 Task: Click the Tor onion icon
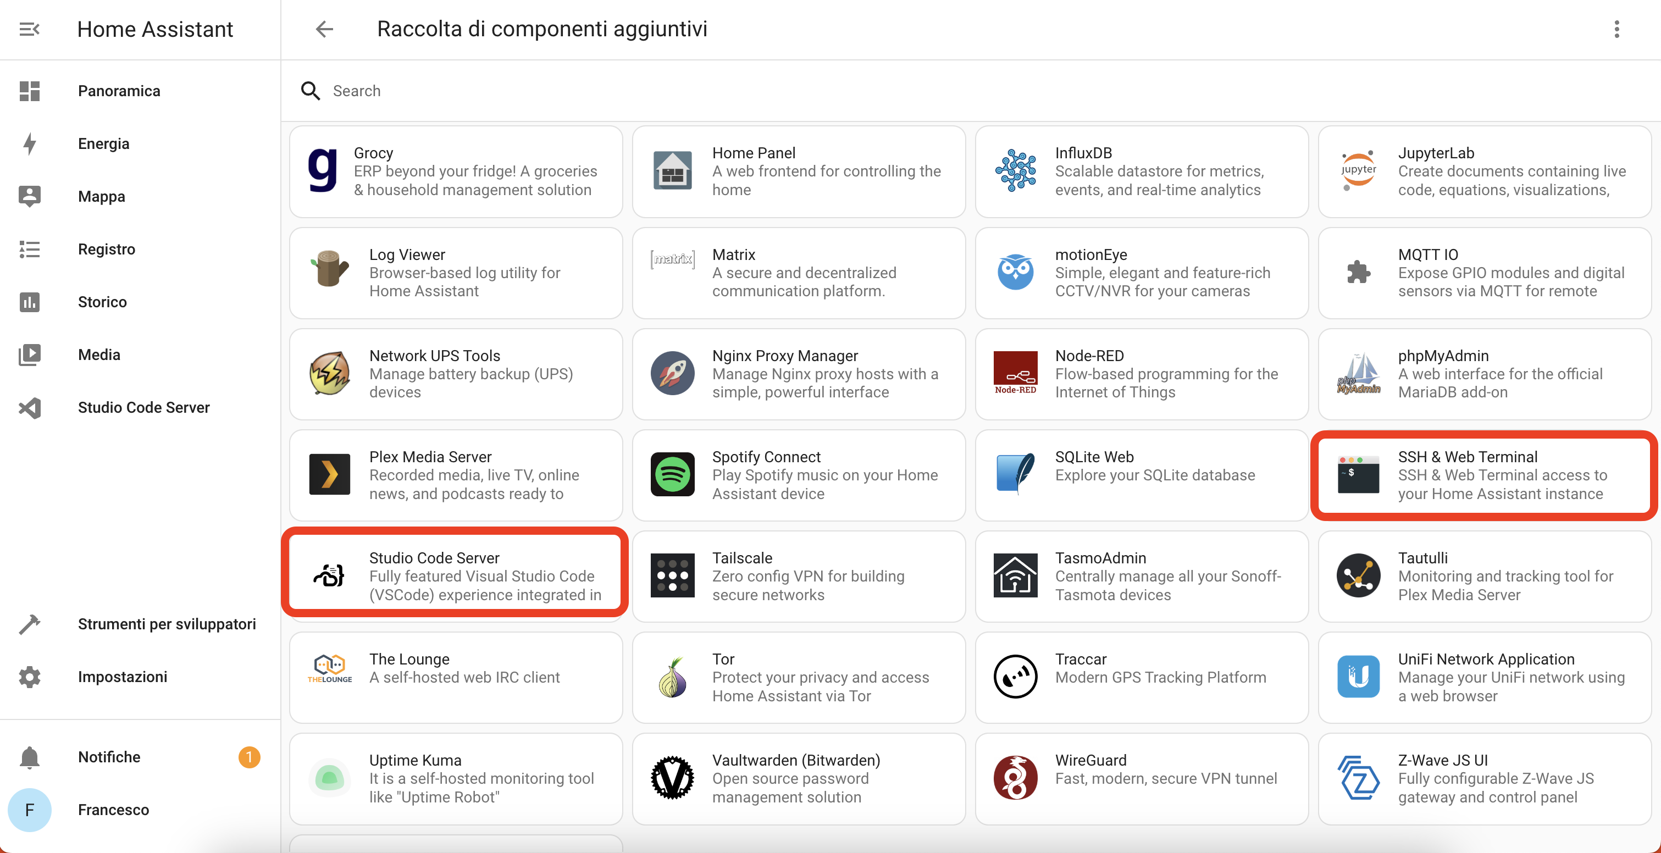point(673,677)
